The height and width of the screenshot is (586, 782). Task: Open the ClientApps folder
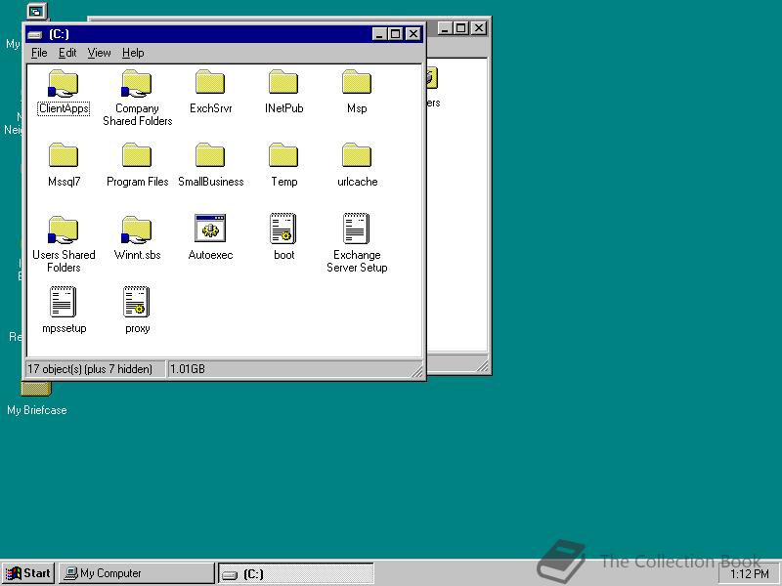pos(63,83)
